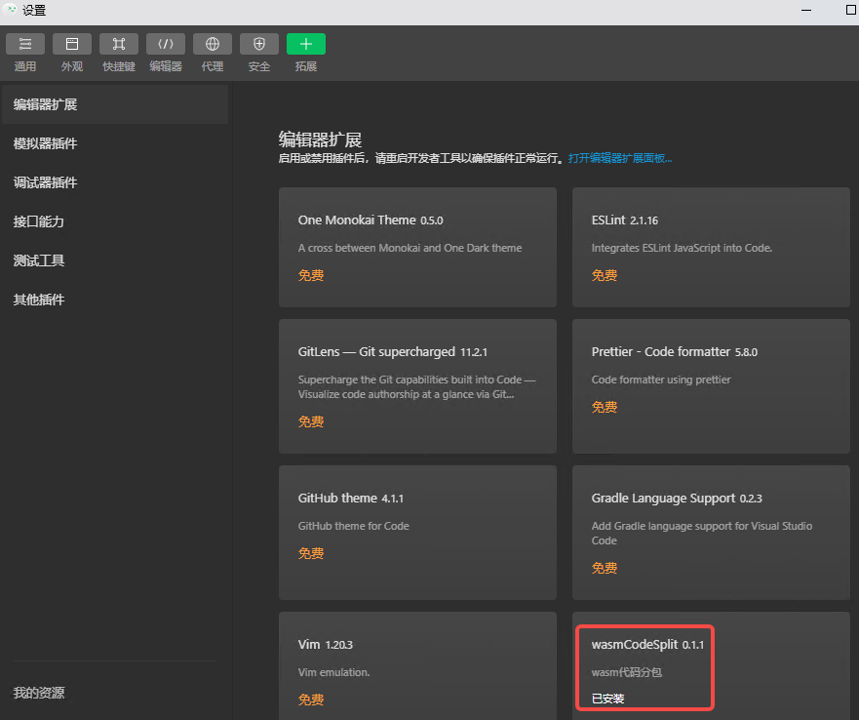Click the GitLens — Git supercharged title
Image resolution: width=859 pixels, height=720 pixels.
point(392,351)
